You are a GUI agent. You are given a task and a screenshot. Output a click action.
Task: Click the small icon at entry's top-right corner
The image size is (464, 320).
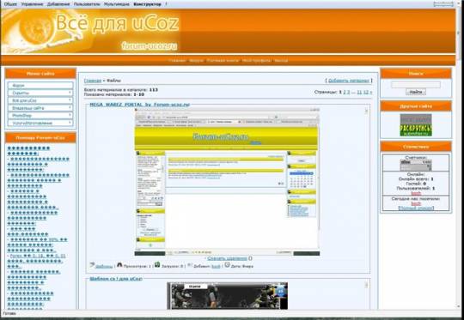pos(366,111)
